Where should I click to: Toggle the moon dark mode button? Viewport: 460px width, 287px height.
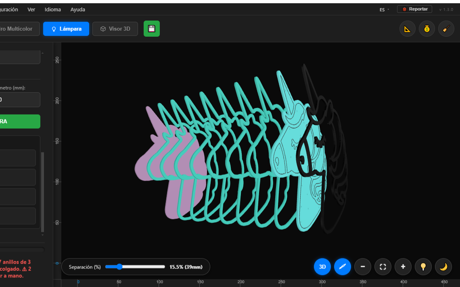click(443, 267)
